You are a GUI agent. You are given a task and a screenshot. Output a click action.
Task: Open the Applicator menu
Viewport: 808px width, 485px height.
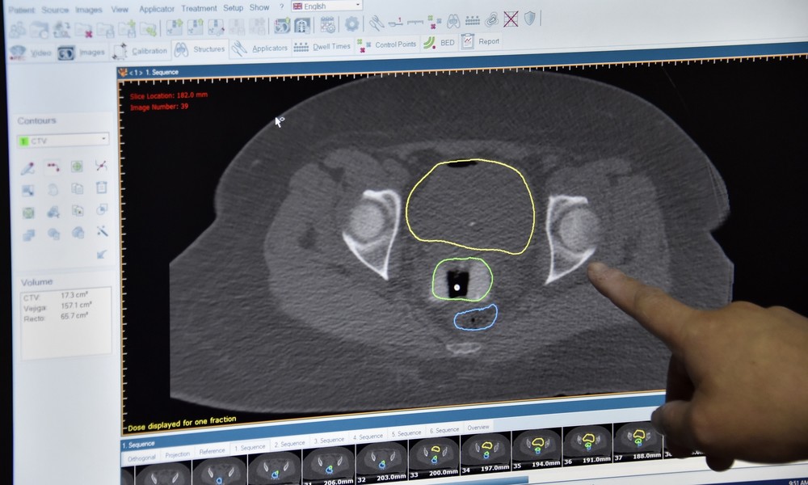157,9
